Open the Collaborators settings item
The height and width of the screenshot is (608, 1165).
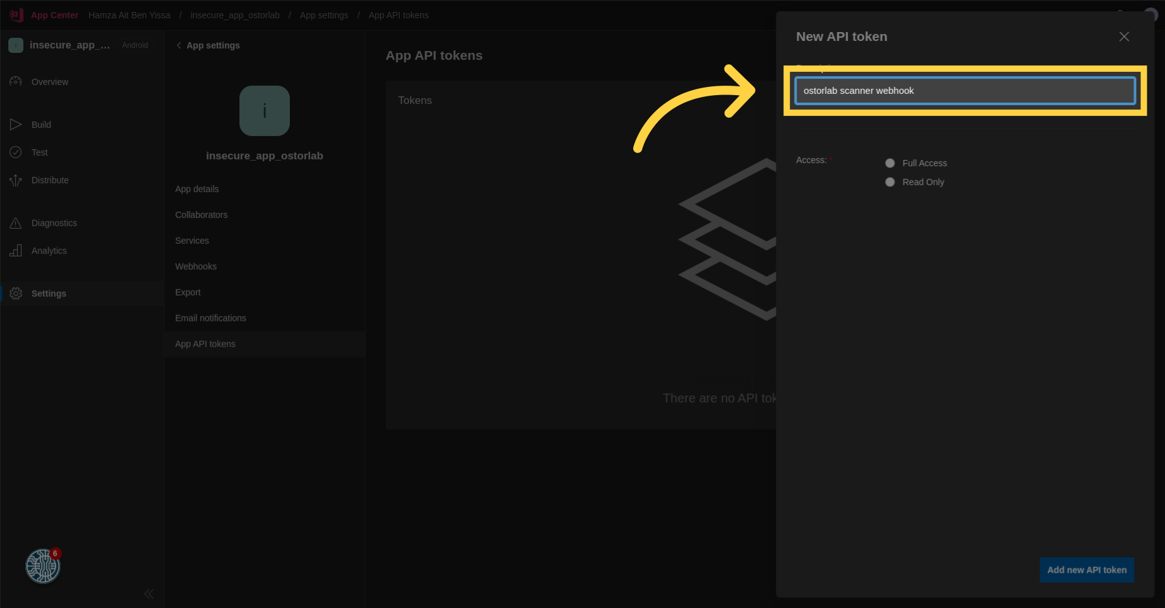(201, 215)
